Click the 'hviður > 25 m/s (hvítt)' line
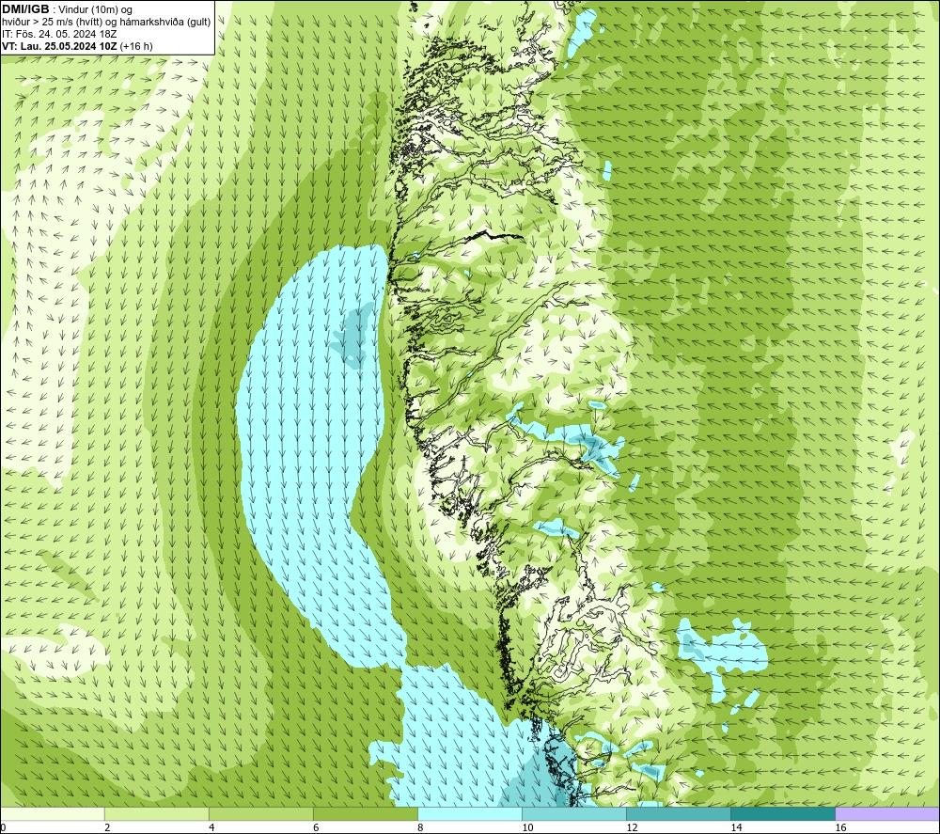940x834 pixels. 52,23
